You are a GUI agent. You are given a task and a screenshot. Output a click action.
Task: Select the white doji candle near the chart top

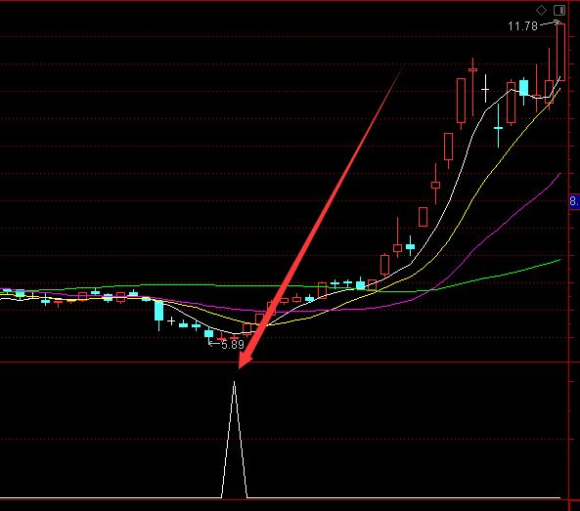click(x=485, y=89)
